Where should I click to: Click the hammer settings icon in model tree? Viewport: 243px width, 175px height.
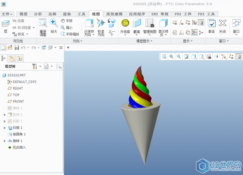pyautogui.click(x=34, y=66)
